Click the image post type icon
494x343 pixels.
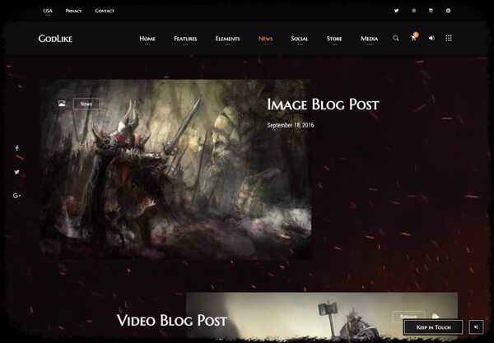point(62,103)
